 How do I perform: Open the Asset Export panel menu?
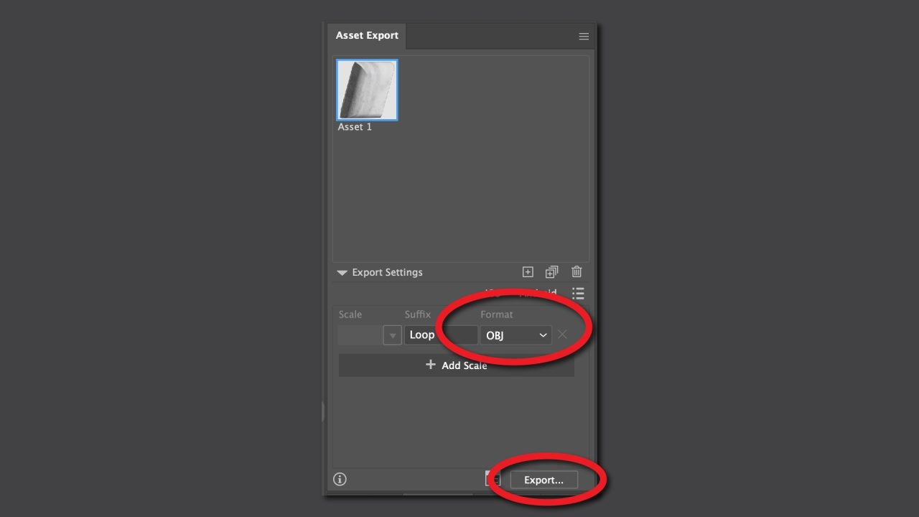point(584,36)
